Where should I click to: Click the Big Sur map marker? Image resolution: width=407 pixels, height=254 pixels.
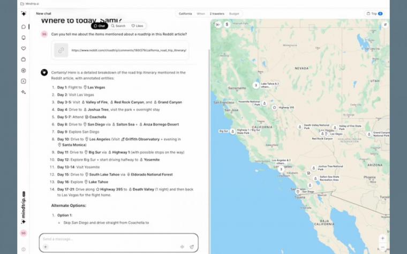233,132
